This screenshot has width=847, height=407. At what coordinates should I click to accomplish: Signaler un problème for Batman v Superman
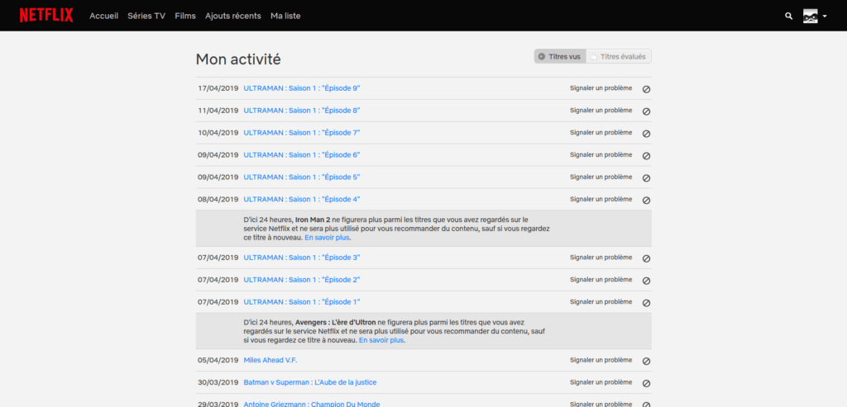[x=601, y=382]
